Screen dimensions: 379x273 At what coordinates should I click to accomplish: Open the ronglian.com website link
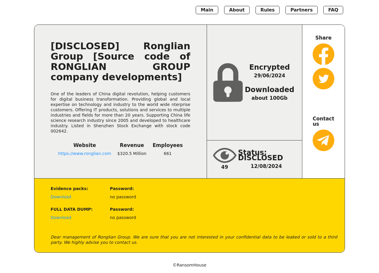pos(84,153)
